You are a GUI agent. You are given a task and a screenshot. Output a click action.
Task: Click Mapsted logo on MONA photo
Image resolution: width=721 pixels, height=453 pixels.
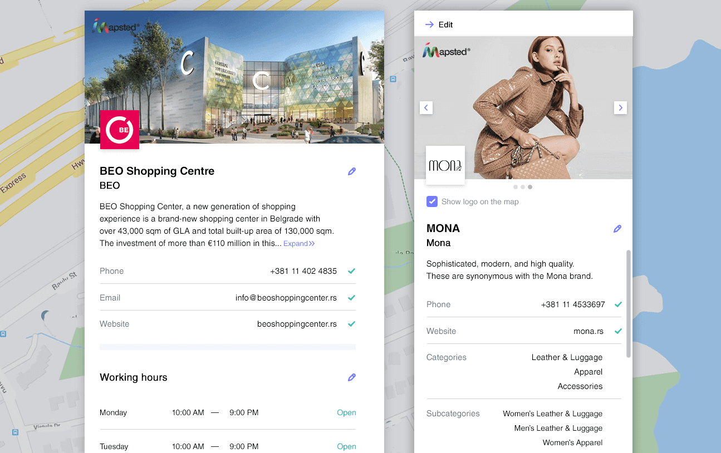tap(447, 51)
